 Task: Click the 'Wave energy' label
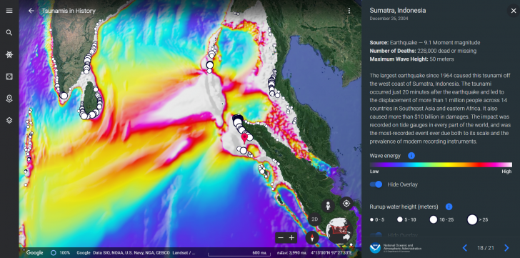point(385,156)
